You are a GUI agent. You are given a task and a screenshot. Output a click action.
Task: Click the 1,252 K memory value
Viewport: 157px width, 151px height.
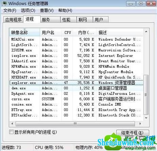pos(87,88)
